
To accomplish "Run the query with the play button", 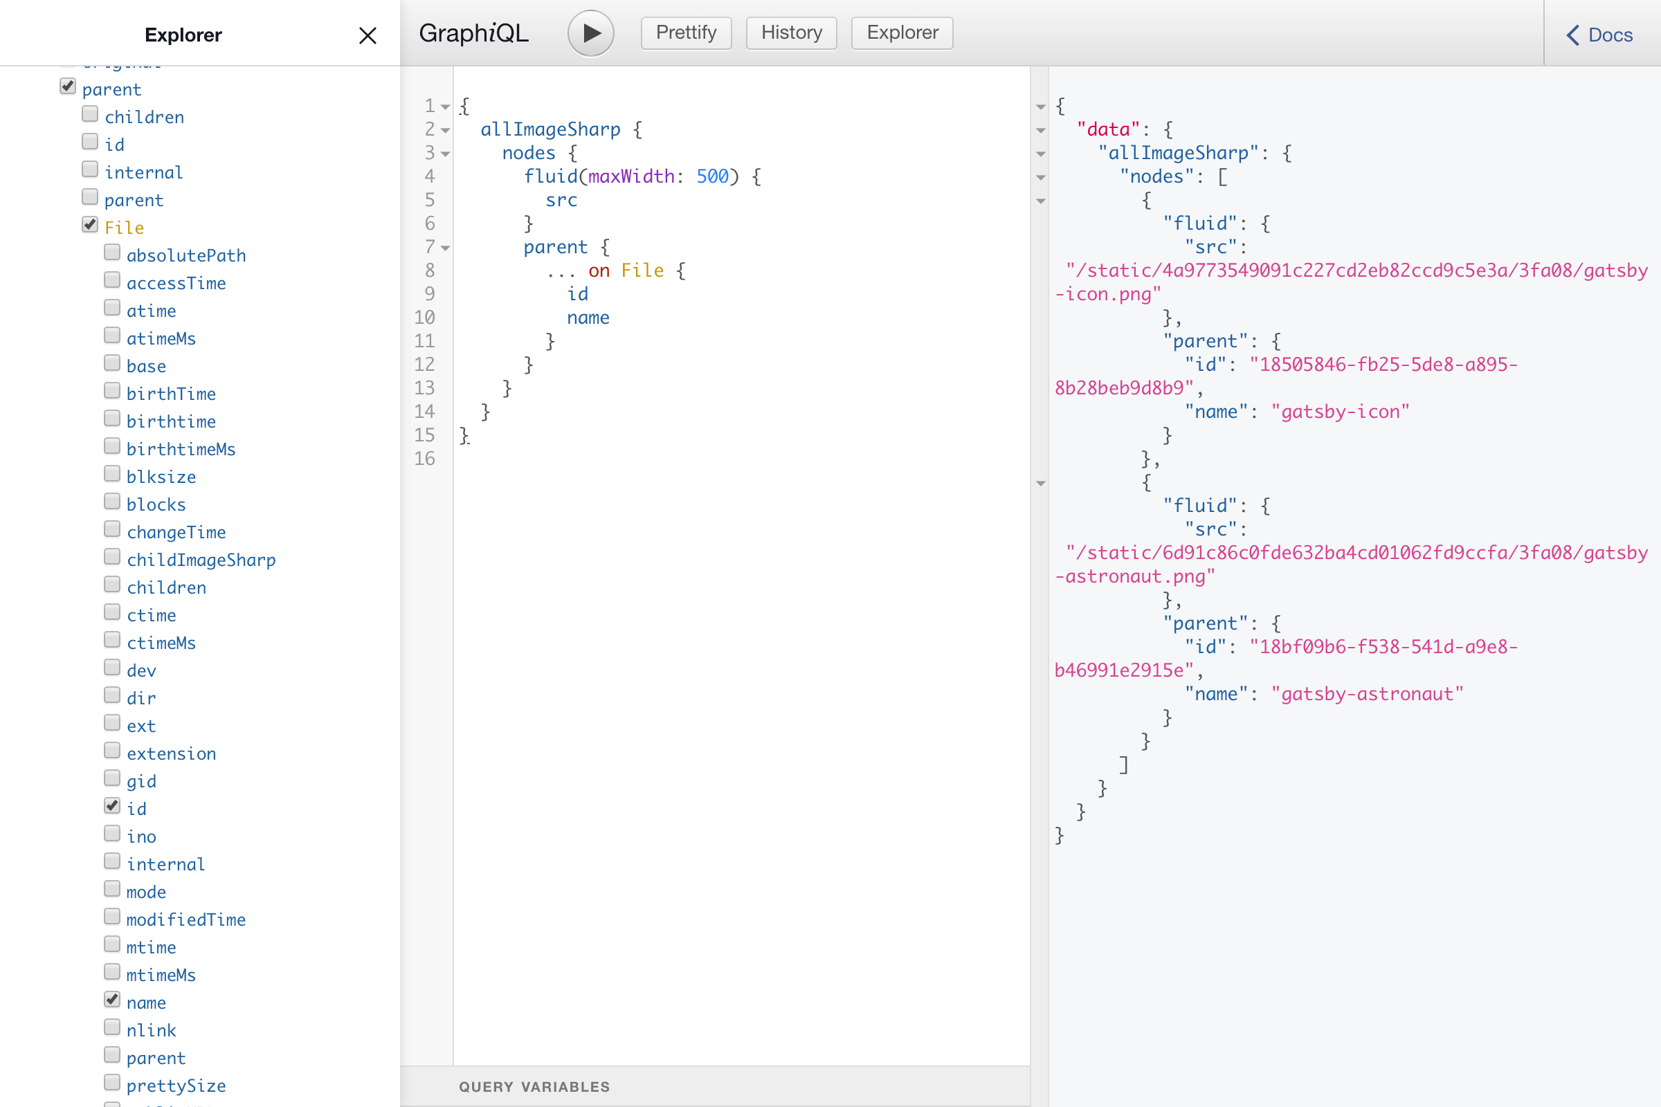I will [590, 33].
